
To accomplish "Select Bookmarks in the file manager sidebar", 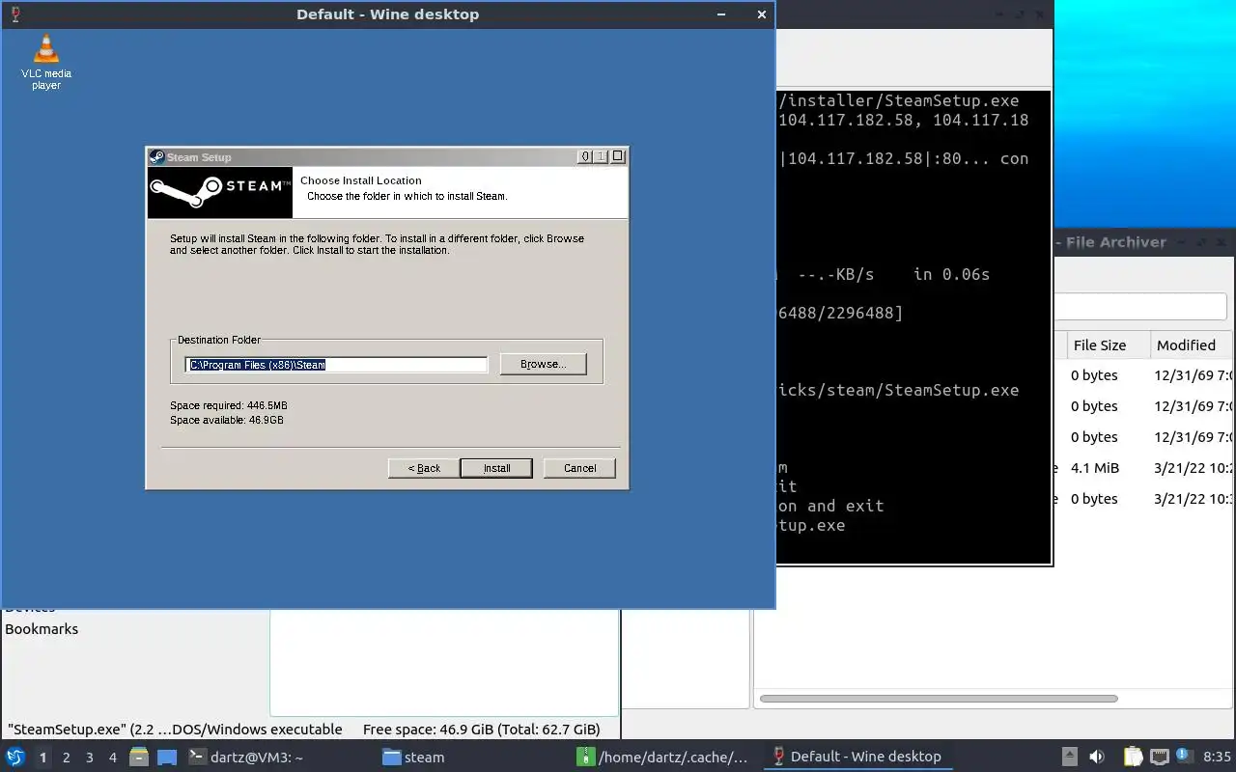I will tap(42, 629).
